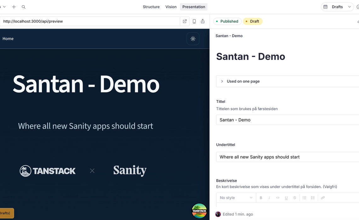Click 'Tittelen som brukes på førstesiden' description
Image resolution: width=359 pixels, height=220 pixels.
247,109
